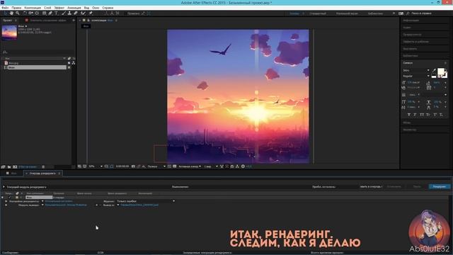Click the fill color swatch in Character panel
This screenshot has width=453, height=255.
coord(440,72)
